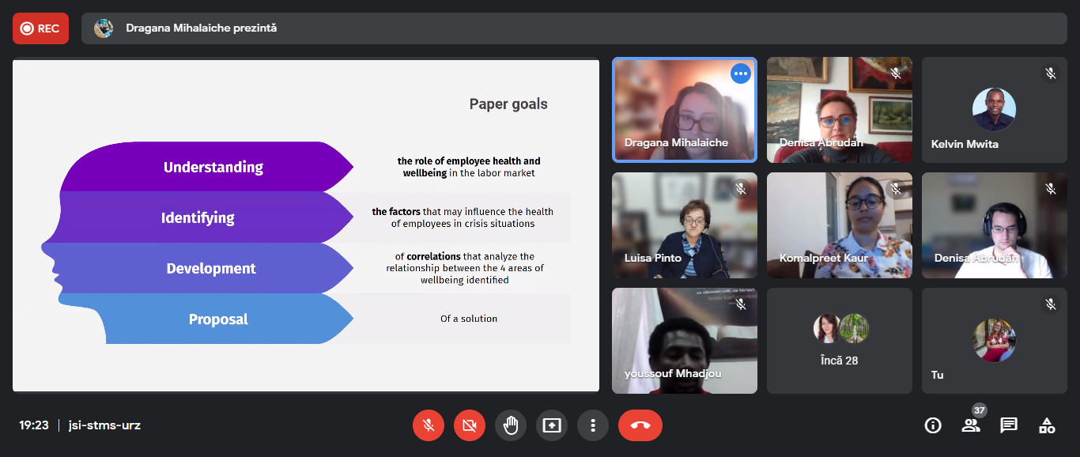Click youssouf Mhadjou's muted microphone icon
Viewport: 1080px width, 457px height.
coord(741,304)
